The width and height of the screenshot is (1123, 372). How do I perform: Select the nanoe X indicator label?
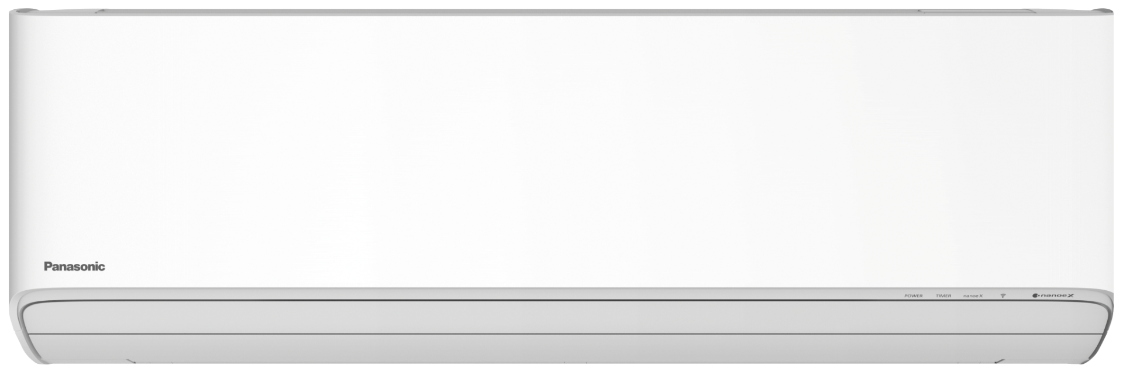point(973,296)
